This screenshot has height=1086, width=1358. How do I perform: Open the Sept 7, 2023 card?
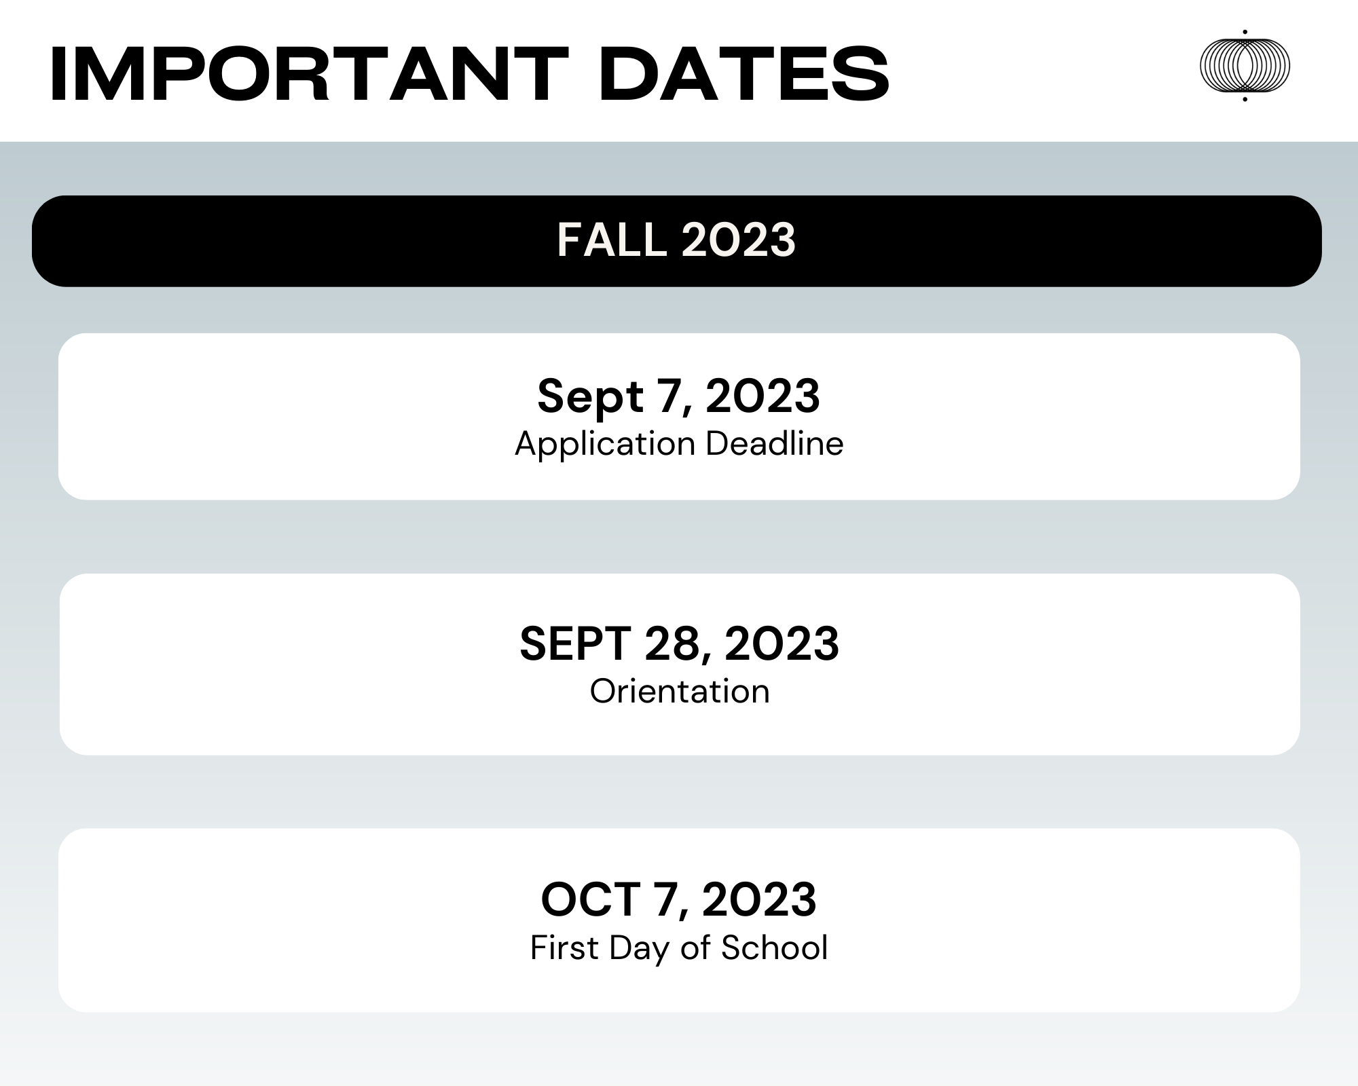click(679, 417)
